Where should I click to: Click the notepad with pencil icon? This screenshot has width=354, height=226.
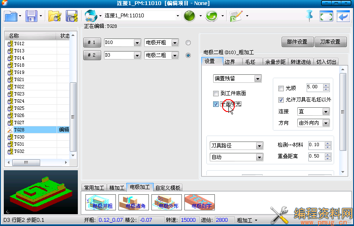click(x=236, y=16)
